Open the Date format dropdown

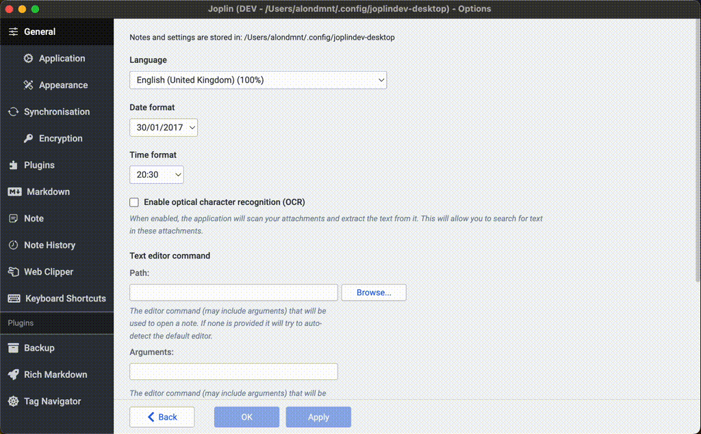[x=164, y=127]
